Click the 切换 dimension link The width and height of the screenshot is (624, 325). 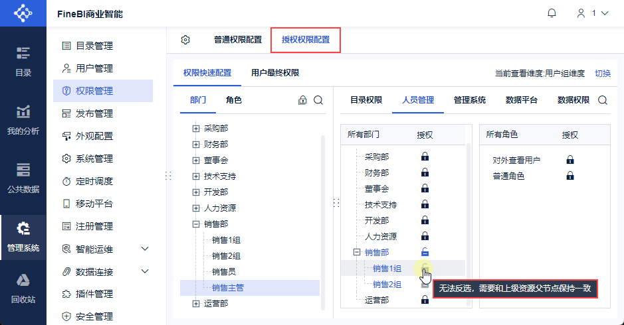pos(603,74)
